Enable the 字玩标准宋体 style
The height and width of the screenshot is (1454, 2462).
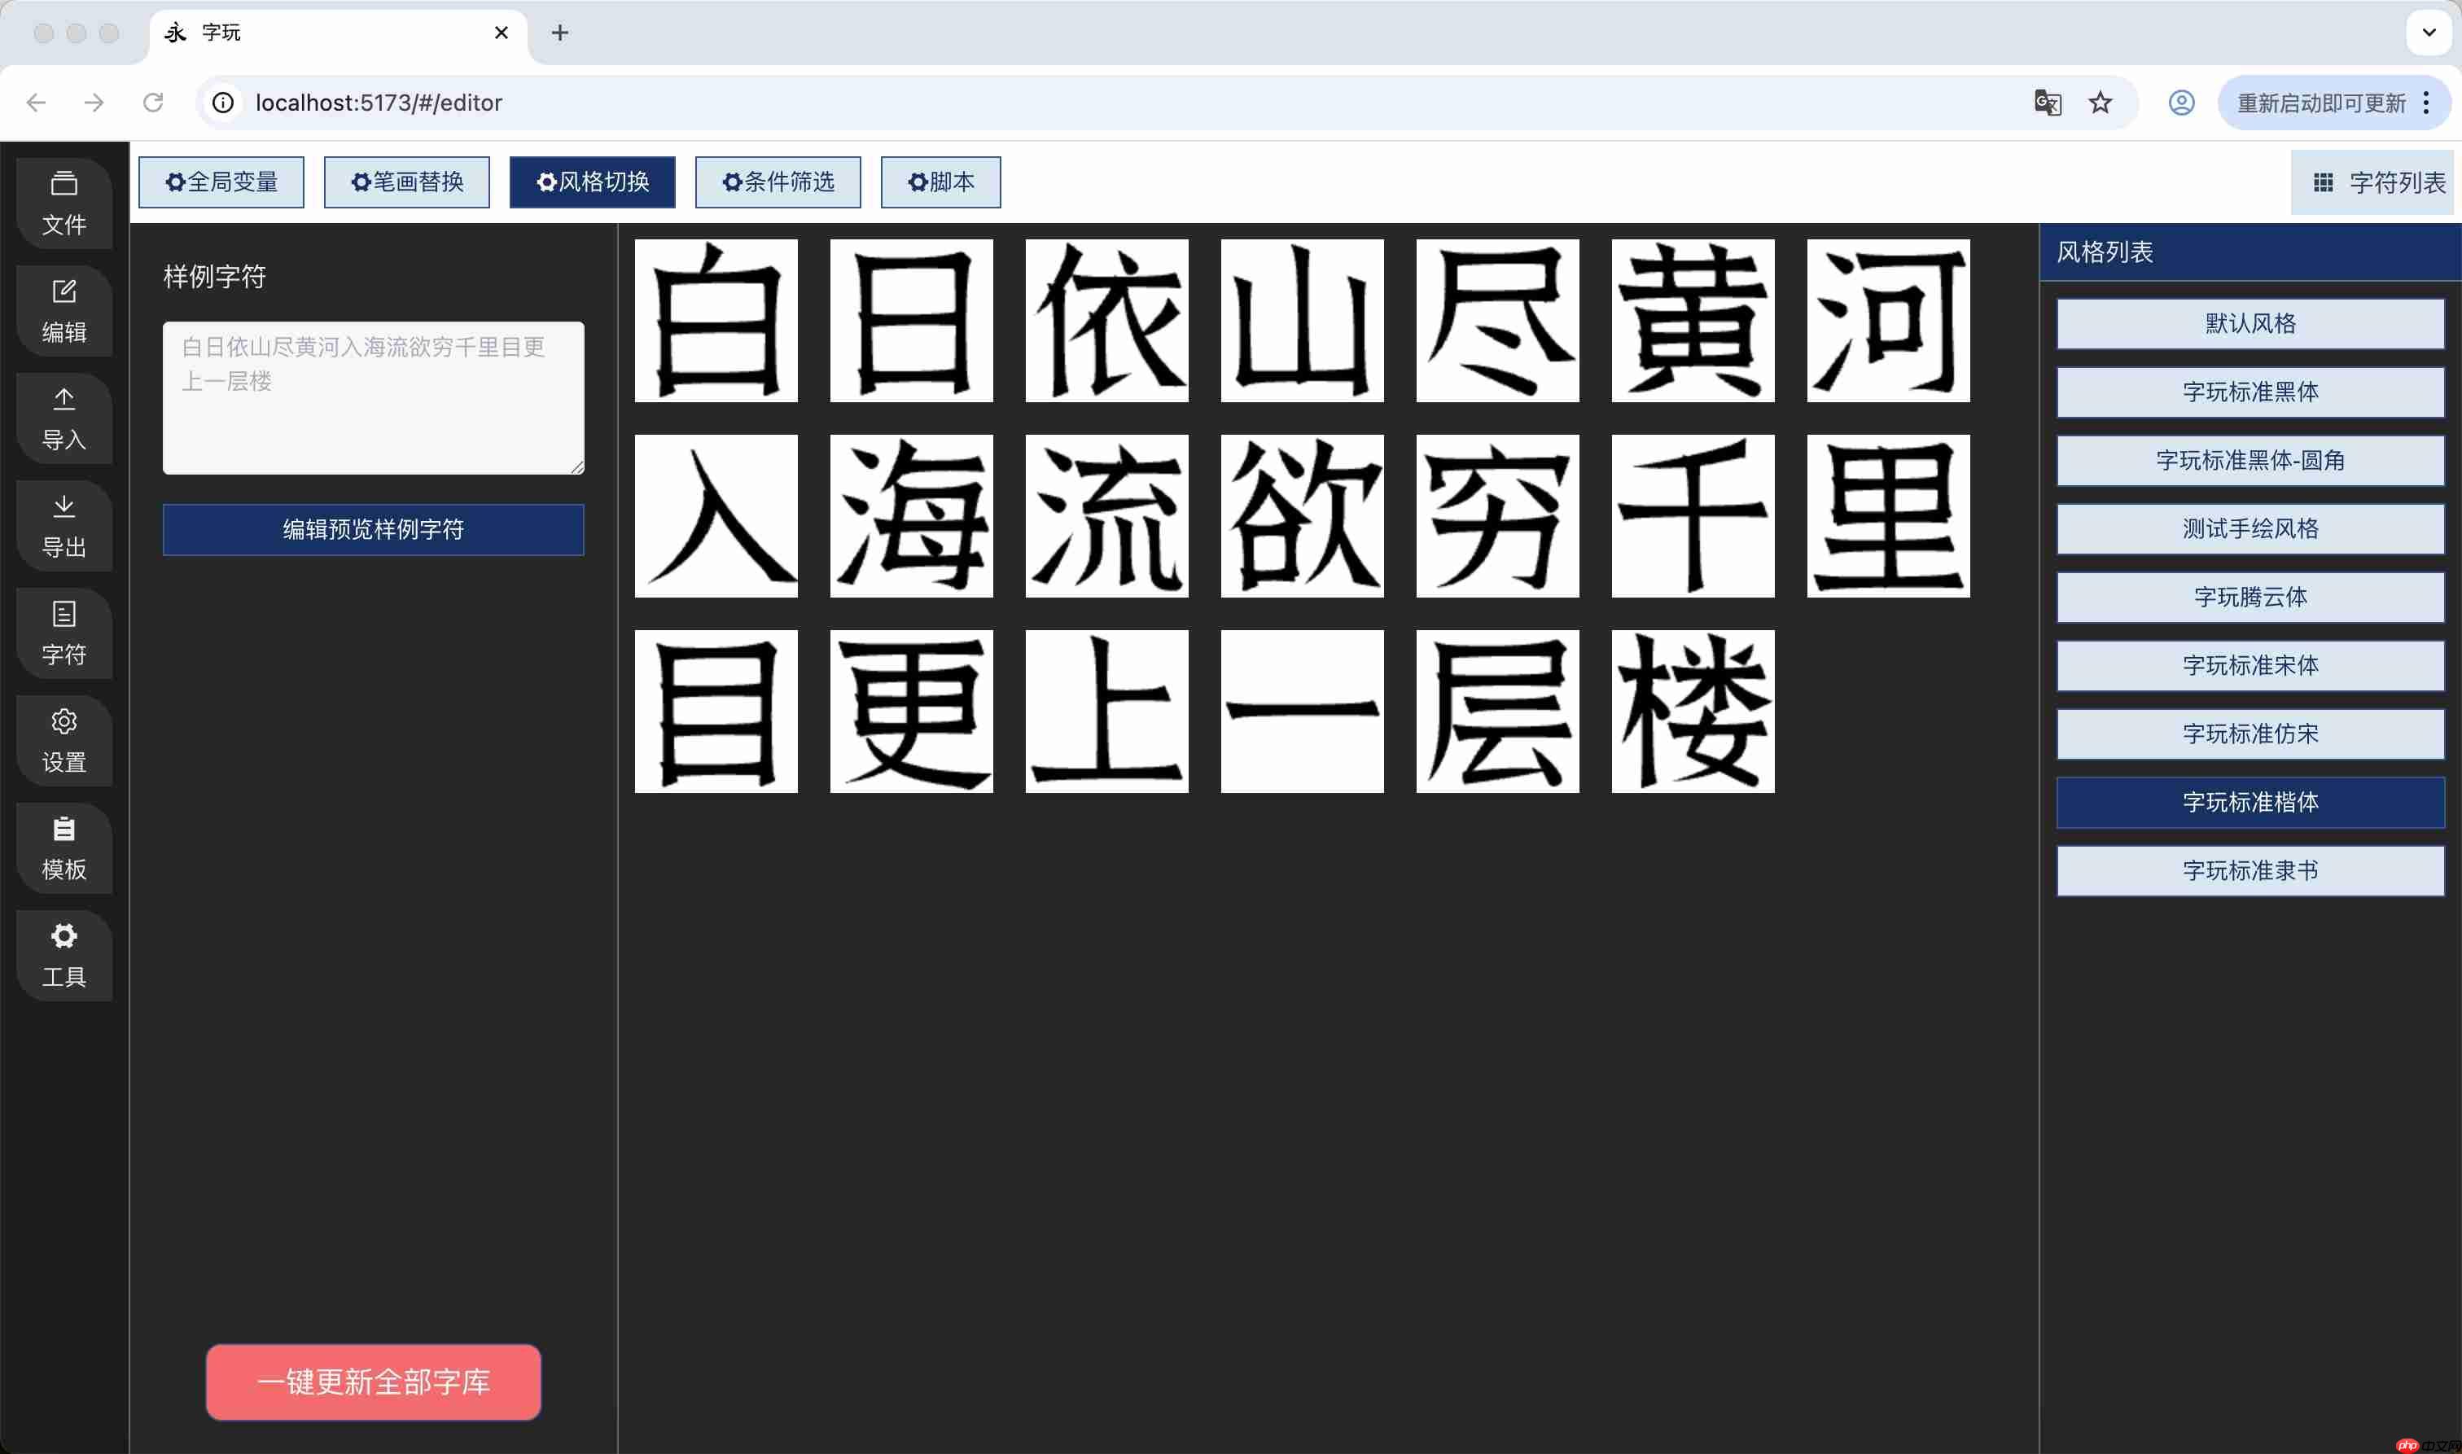coord(2250,665)
